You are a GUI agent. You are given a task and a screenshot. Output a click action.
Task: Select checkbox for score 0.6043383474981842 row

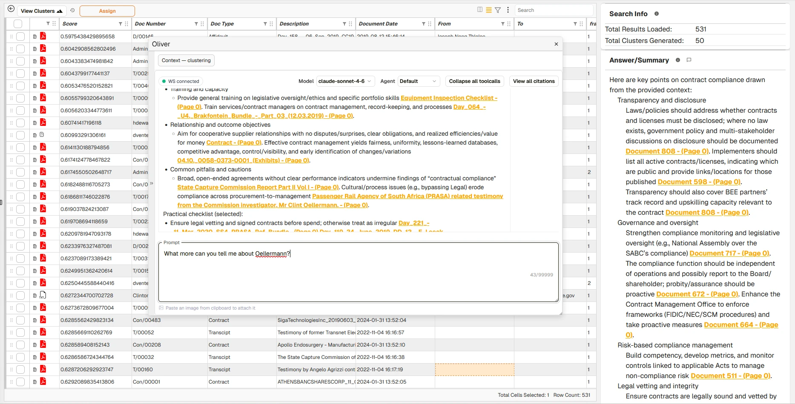(x=20, y=61)
